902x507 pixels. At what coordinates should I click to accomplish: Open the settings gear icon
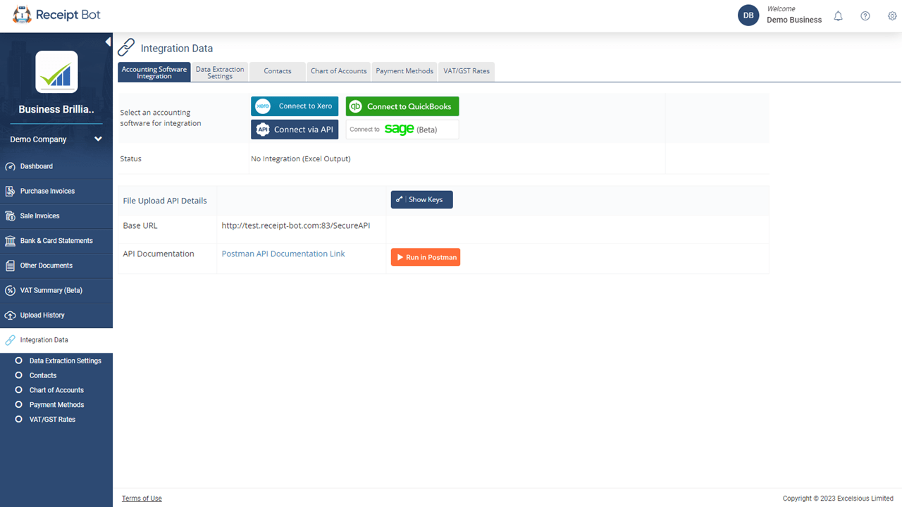[891, 15]
